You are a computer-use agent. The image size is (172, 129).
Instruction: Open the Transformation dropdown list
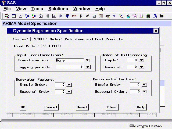pyautogui.click(x=87, y=60)
